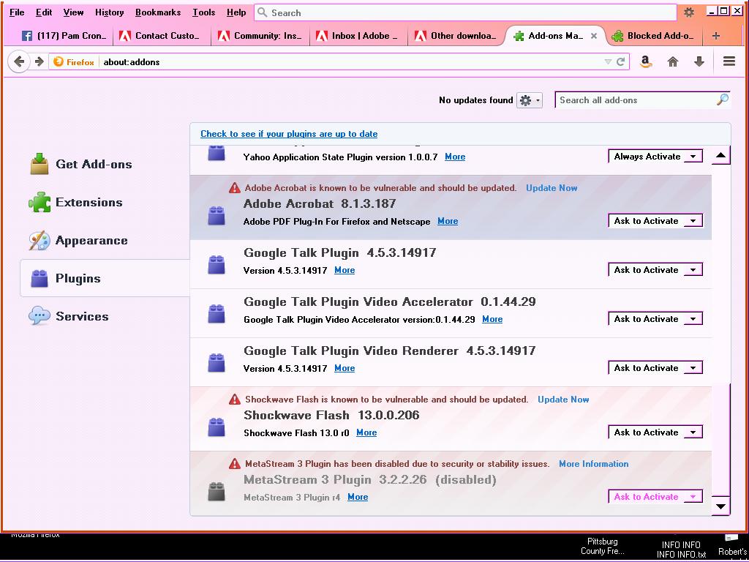Image resolution: width=749 pixels, height=562 pixels.
Task: Click Check to see if plugins are up to date
Action: click(289, 134)
